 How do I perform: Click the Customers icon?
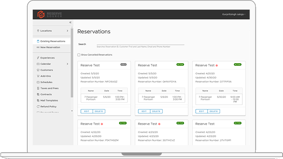[x=38, y=70]
